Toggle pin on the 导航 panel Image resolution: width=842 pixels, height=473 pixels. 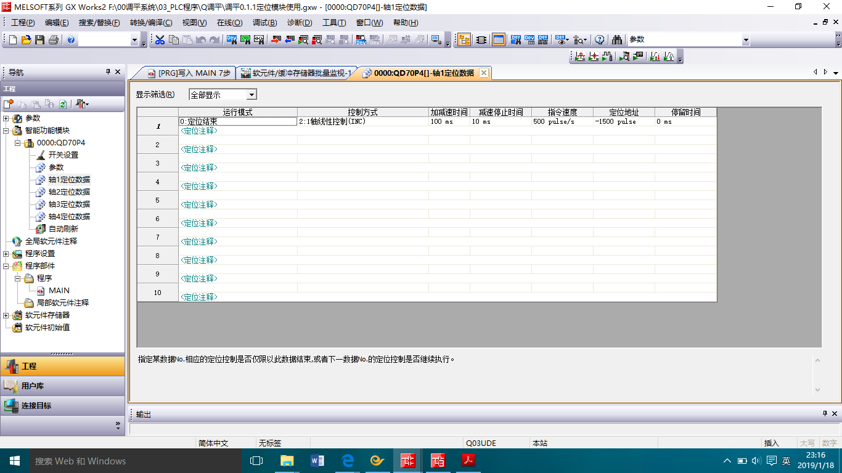[x=108, y=72]
